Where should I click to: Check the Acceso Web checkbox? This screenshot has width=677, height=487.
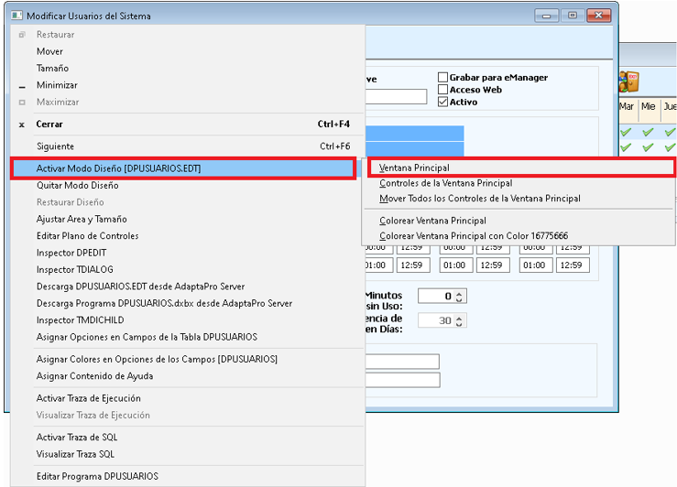pos(443,90)
